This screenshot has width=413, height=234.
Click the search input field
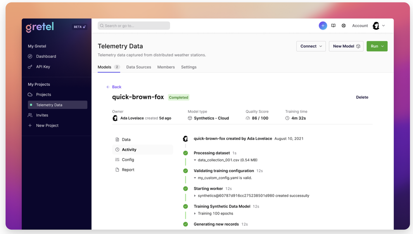pyautogui.click(x=134, y=26)
